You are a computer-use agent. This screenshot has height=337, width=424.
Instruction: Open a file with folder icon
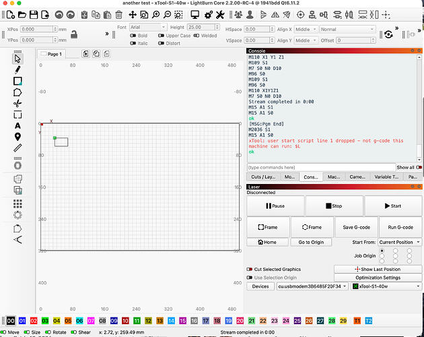coord(22,14)
